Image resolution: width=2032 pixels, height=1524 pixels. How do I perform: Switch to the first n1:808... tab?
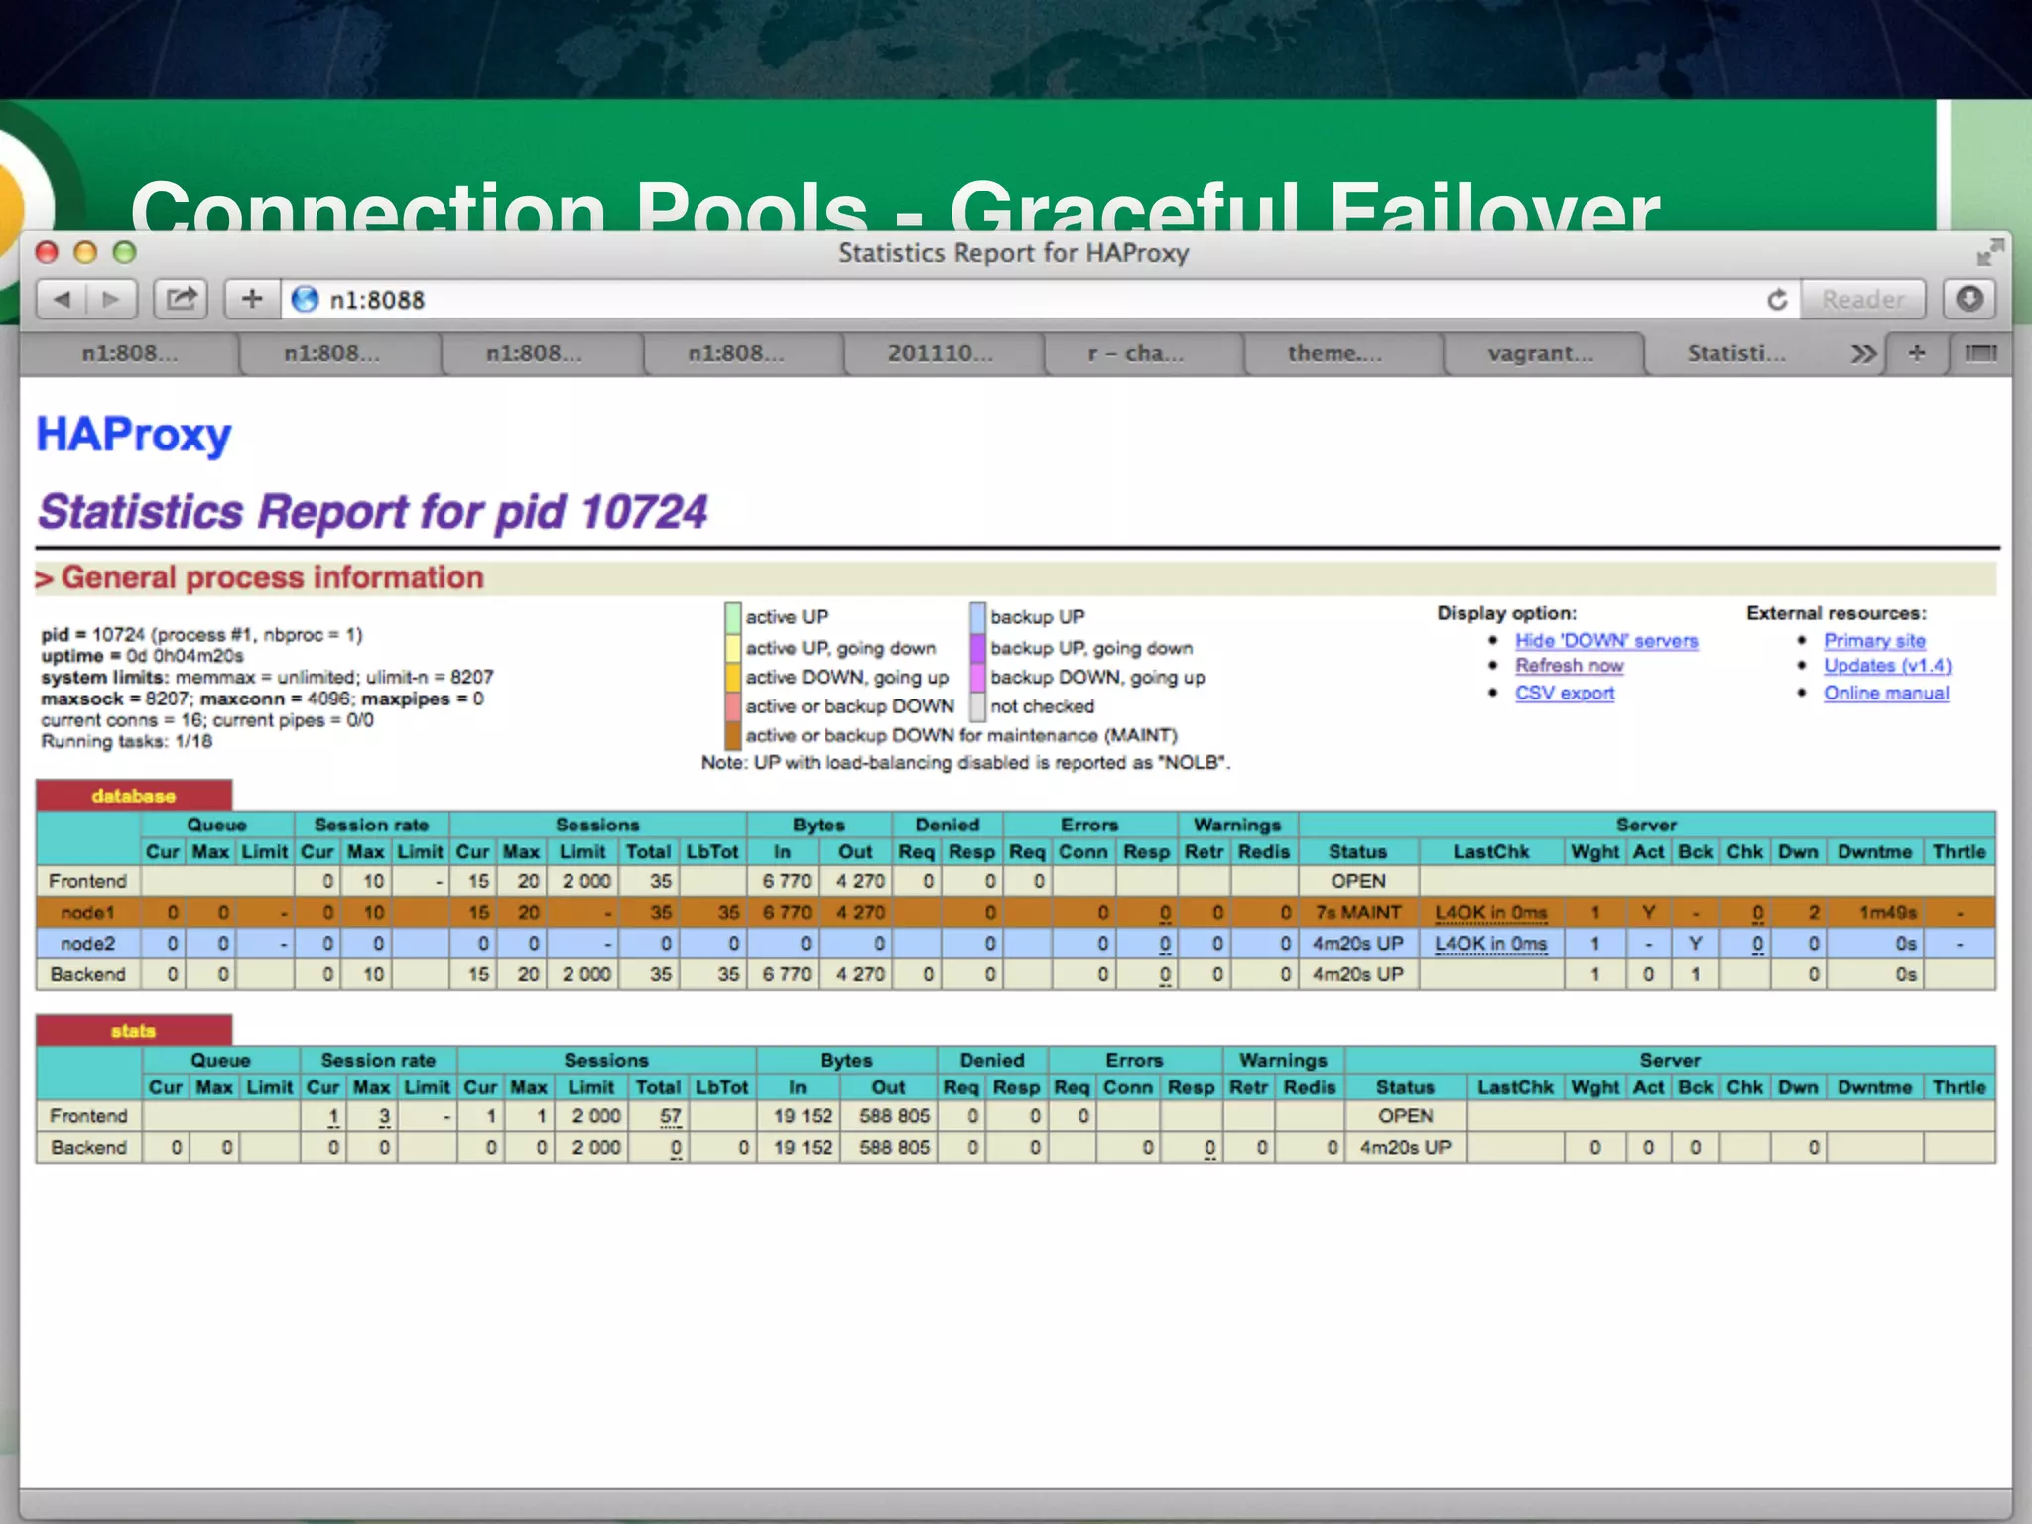129,353
